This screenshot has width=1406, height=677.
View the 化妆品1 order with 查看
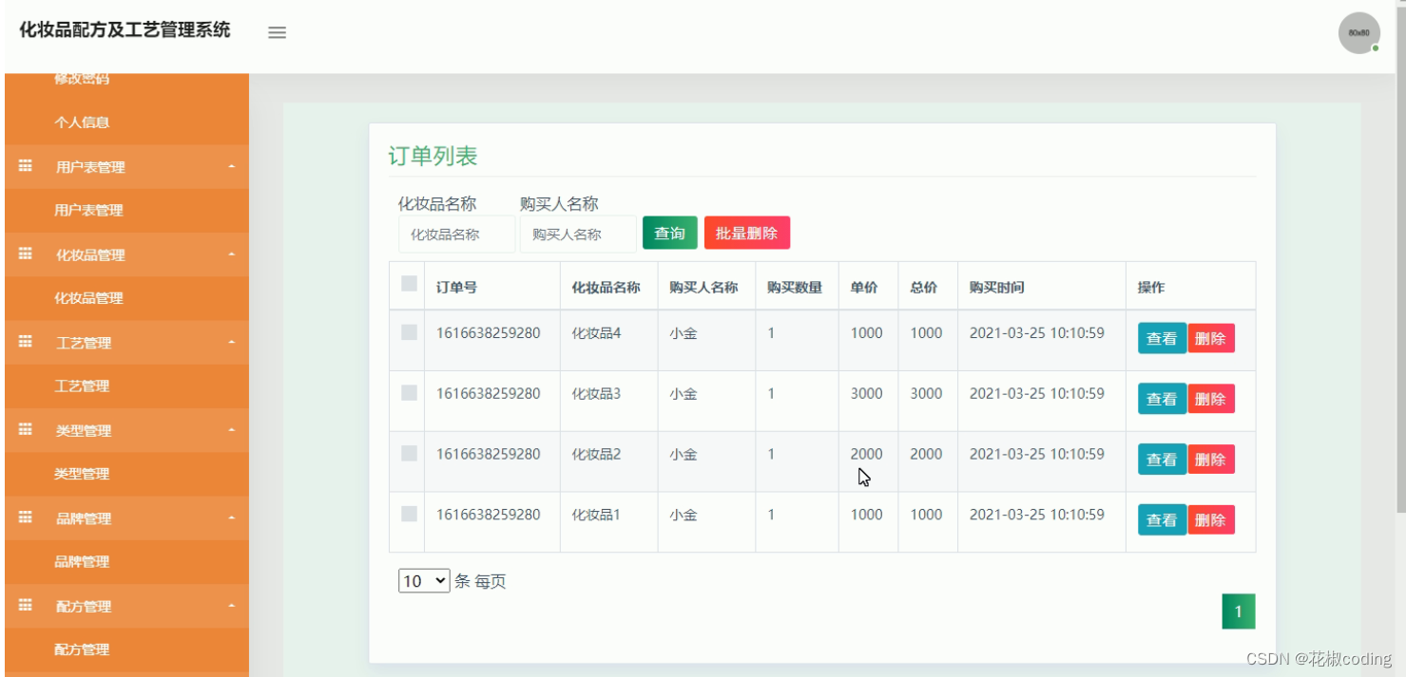1162,519
